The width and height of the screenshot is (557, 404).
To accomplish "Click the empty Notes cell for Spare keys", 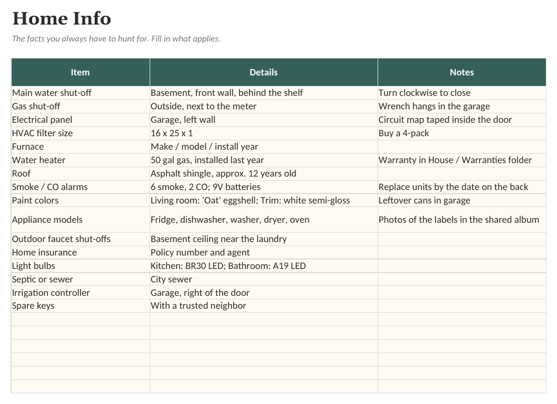I will click(462, 306).
